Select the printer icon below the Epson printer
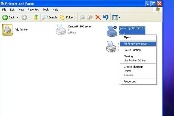 coord(111,47)
